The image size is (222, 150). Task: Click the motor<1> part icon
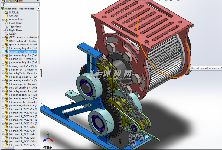tap(6, 37)
